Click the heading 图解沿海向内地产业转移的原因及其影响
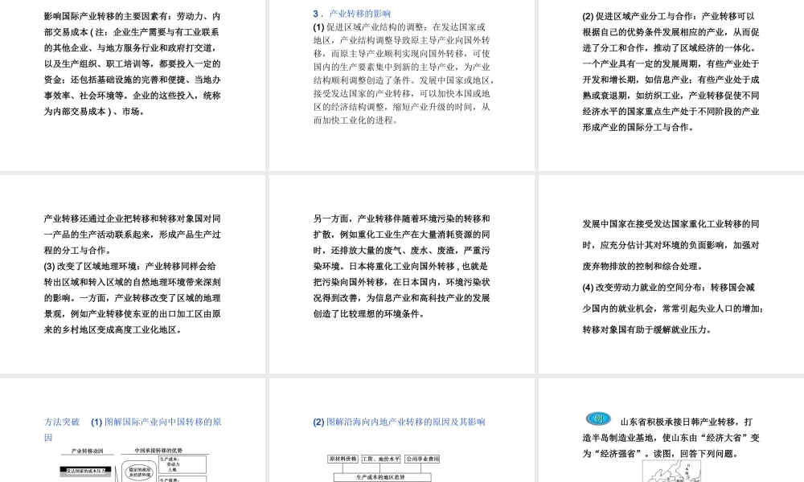The width and height of the screenshot is (804, 482). 399,422
